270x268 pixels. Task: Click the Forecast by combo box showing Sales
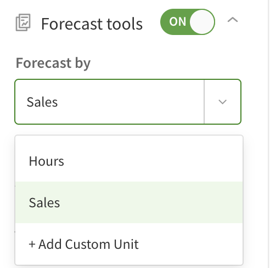(128, 102)
